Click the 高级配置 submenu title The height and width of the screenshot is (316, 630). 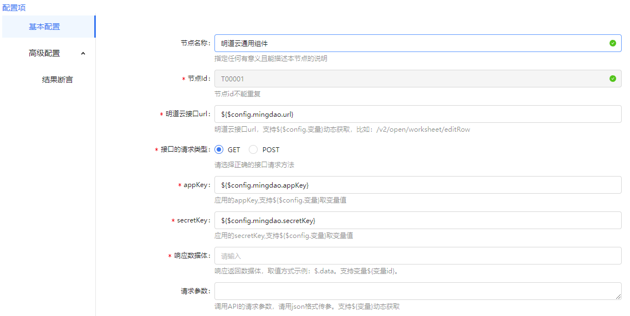[x=44, y=53]
